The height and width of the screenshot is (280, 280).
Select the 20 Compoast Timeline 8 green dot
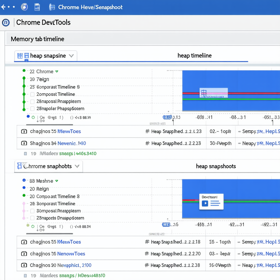tap(24, 195)
